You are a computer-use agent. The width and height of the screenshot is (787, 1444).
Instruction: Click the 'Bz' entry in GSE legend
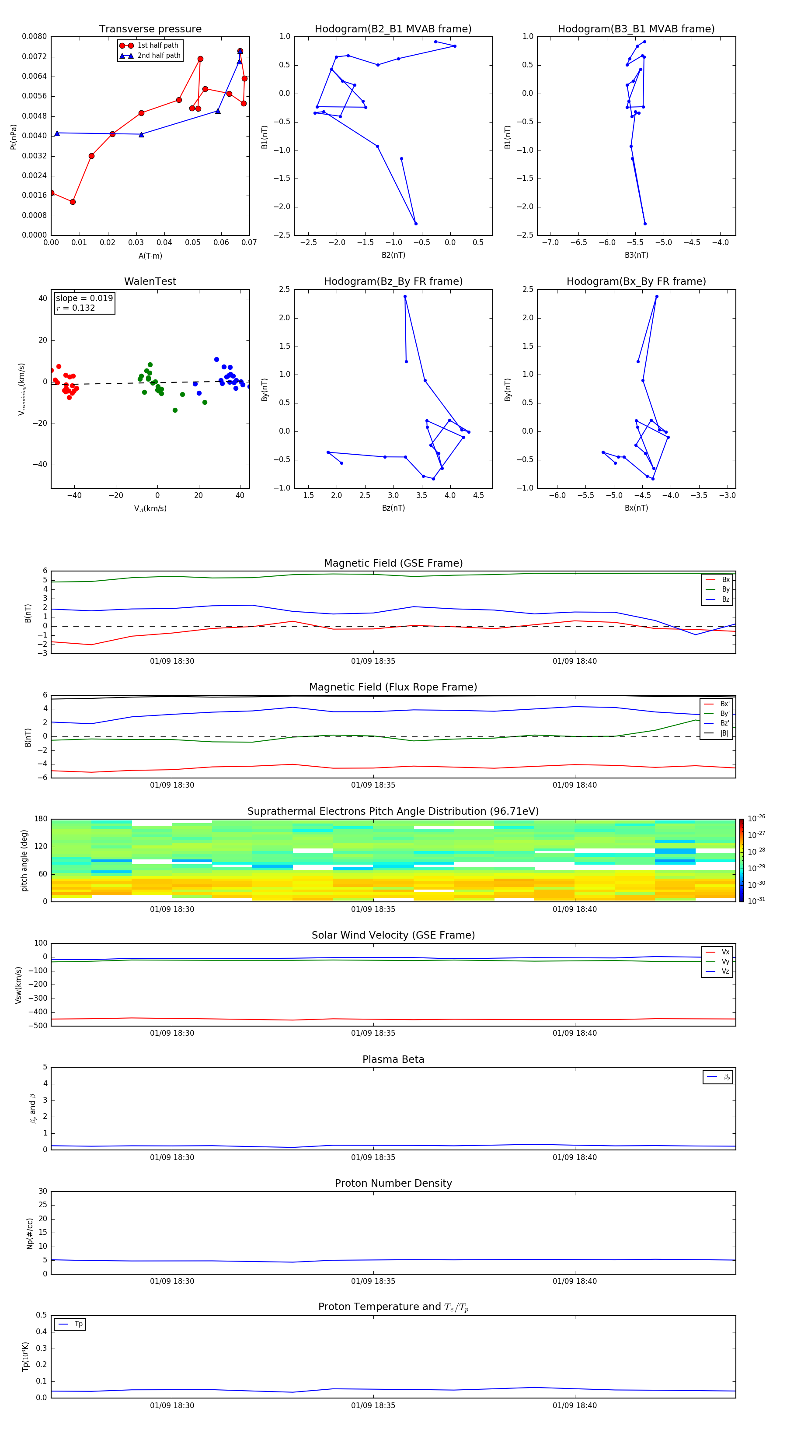(x=717, y=599)
